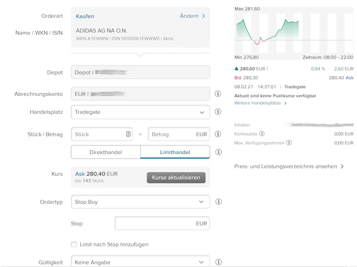357x267 pixels.
Task: Open the Ordertyp Stop Buy dropdown
Action: click(x=140, y=202)
